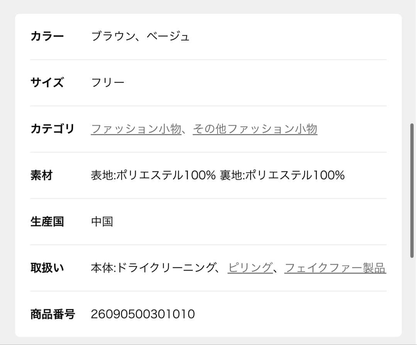The height and width of the screenshot is (345, 417).
Task: Click the フリー size value
Action: (108, 83)
